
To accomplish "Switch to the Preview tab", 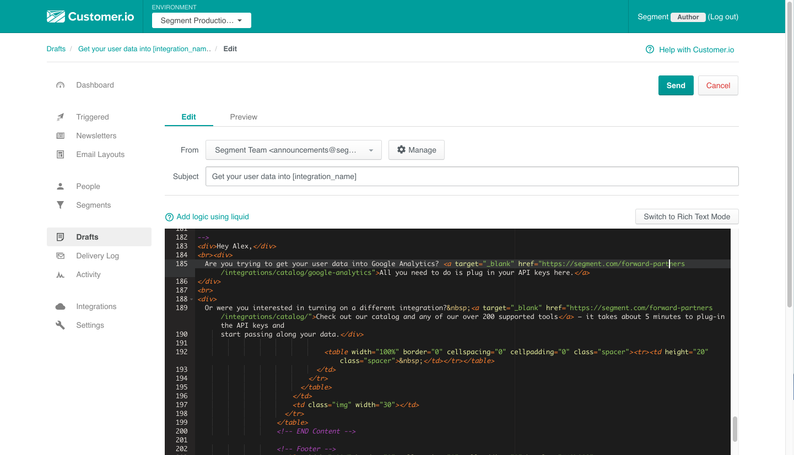I will point(244,117).
